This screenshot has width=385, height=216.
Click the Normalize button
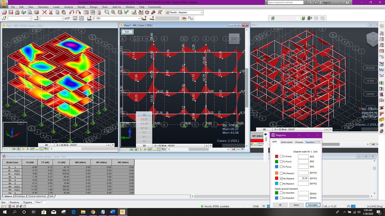click(313, 205)
